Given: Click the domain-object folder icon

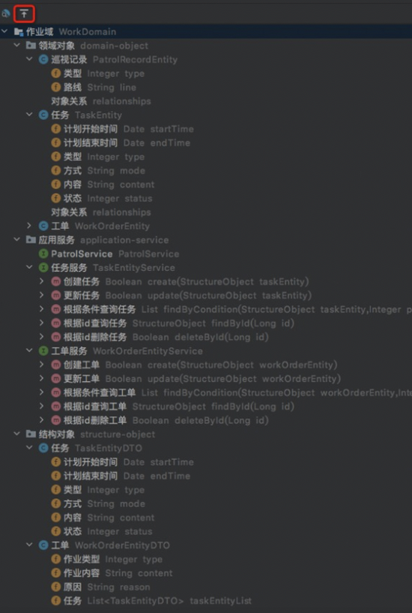Looking at the screenshot, I should (31, 46).
